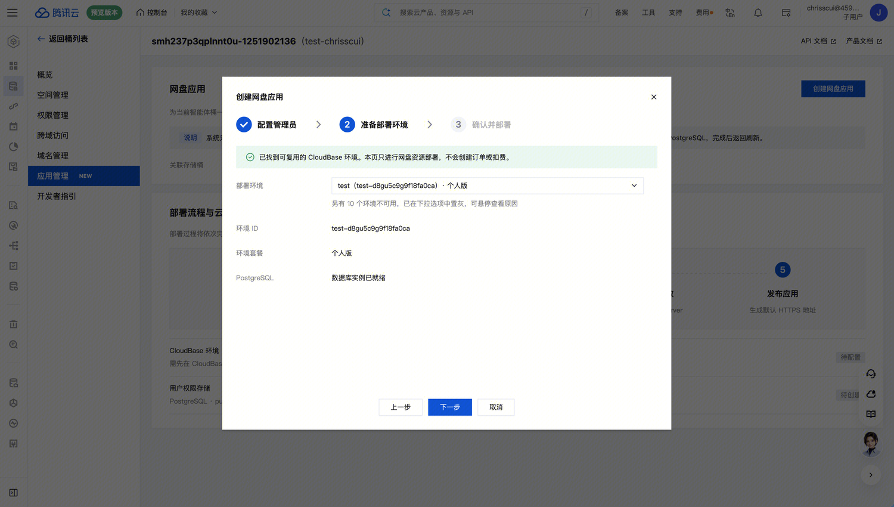Select step 2 准备部署环境

pos(374,125)
